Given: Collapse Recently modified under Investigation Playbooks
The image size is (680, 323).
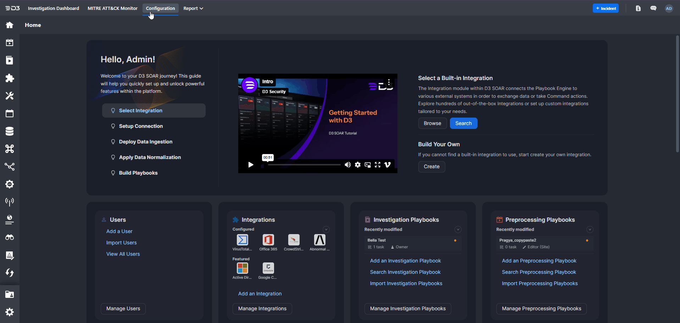Looking at the screenshot, I should tap(458, 229).
